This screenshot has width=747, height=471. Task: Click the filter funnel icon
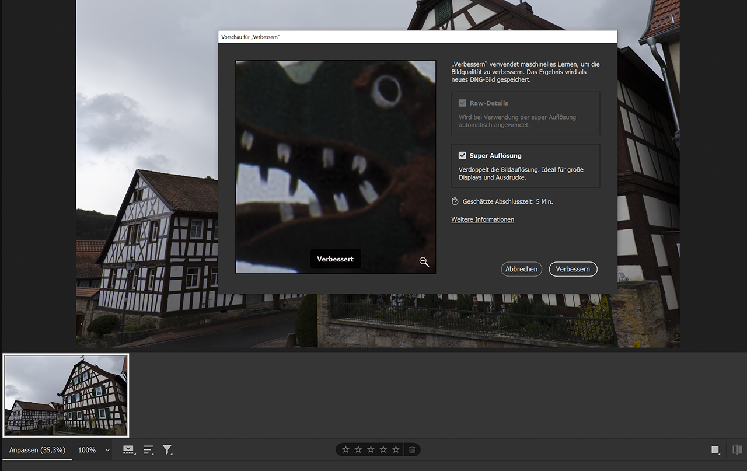tap(167, 450)
